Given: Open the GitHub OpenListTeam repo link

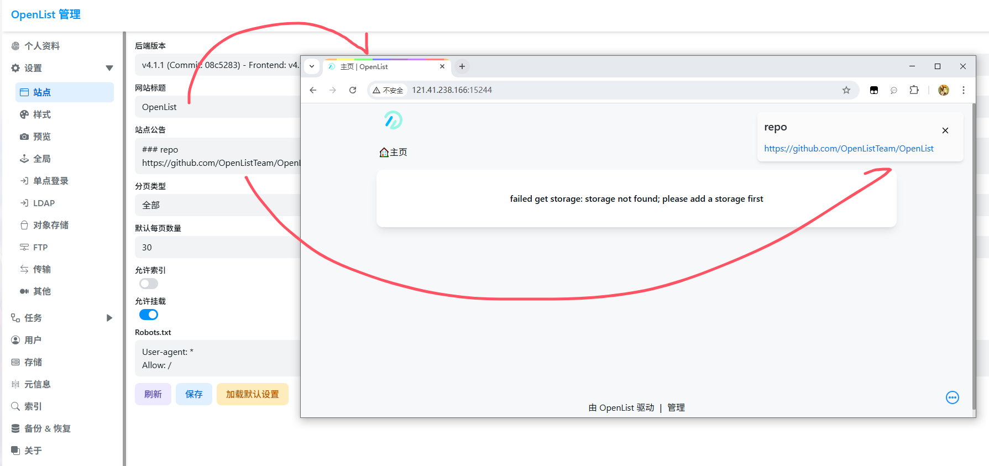Looking at the screenshot, I should tap(848, 149).
